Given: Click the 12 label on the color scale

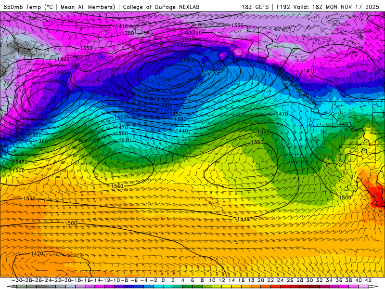Looking at the screenshot, I should (222, 280).
